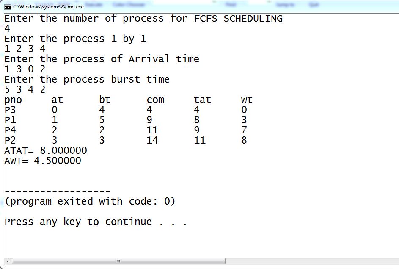Click completion time value 14

pos(152,140)
